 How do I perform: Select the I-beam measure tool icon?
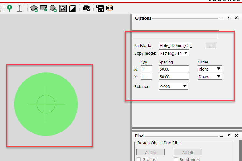(x=20, y=8)
